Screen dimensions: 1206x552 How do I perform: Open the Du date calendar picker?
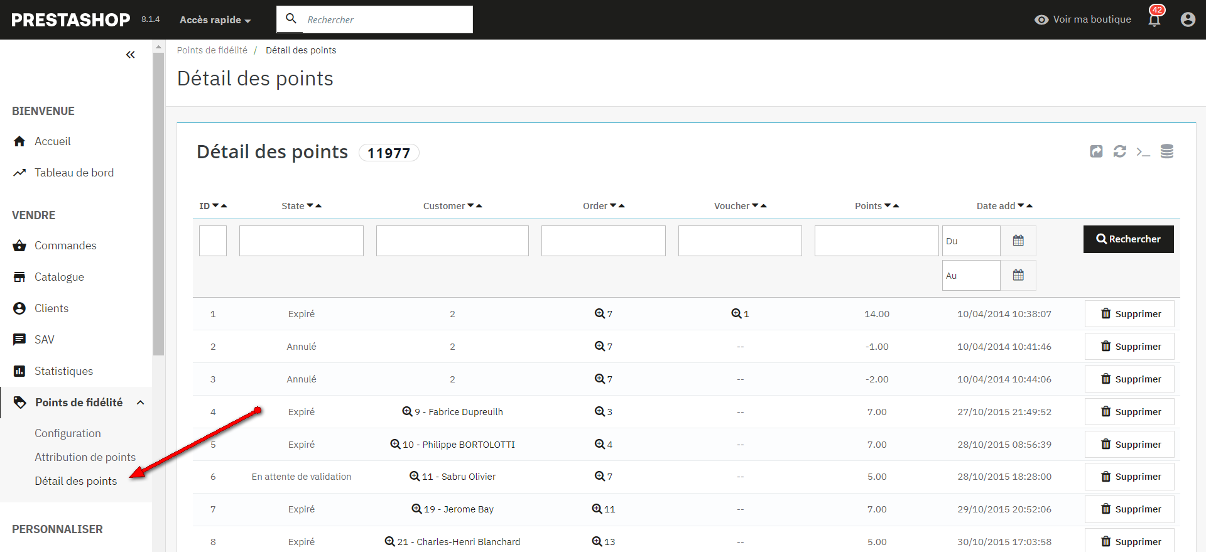1018,241
